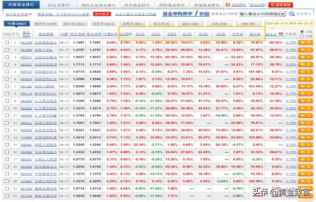This screenshot has height=202, width=316.
Task: Open the 定投排行 link
Action: [239, 5]
